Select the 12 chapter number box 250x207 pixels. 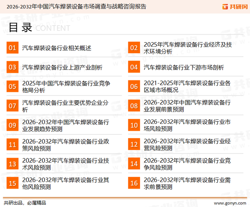[134, 144]
